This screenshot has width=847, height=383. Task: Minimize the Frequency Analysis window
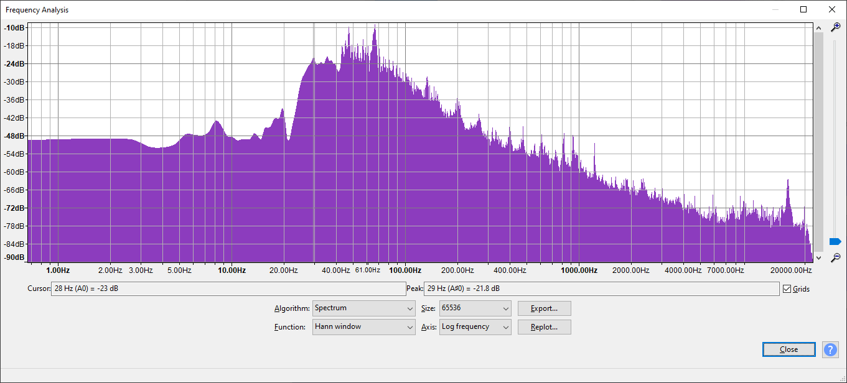tap(775, 9)
